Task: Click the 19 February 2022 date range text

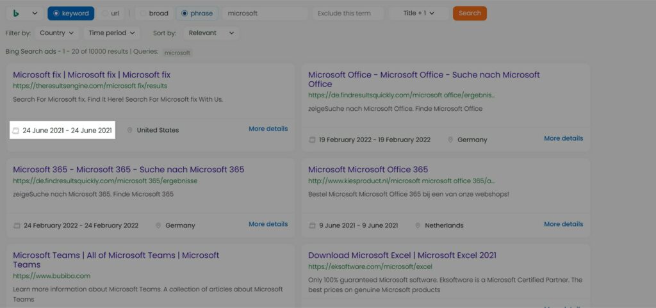Action: click(374, 140)
